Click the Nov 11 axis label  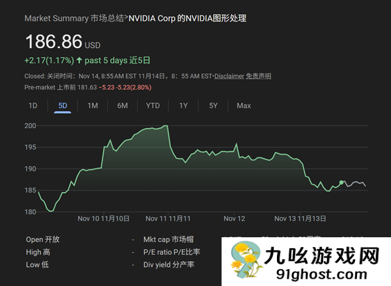[x=168, y=218]
